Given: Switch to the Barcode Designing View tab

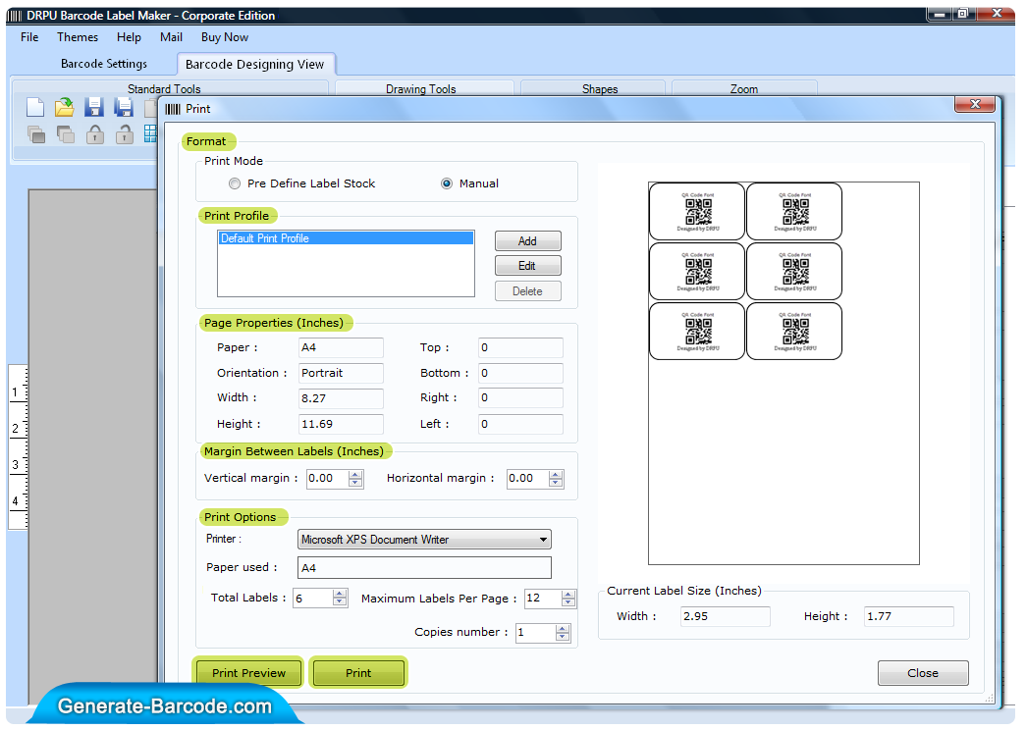Looking at the screenshot, I should [254, 64].
